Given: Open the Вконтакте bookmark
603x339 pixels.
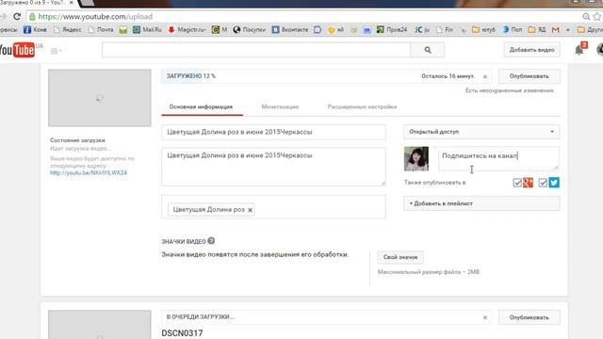Looking at the screenshot, I should click(290, 29).
